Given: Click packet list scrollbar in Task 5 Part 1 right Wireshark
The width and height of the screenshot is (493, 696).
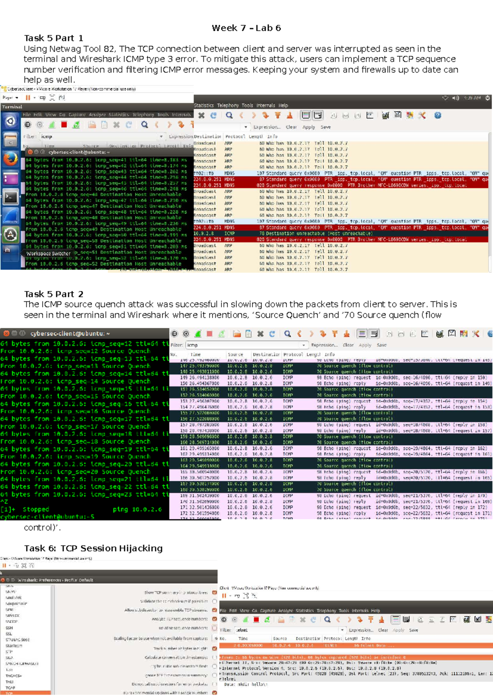Looking at the screenshot, I should coord(491,201).
